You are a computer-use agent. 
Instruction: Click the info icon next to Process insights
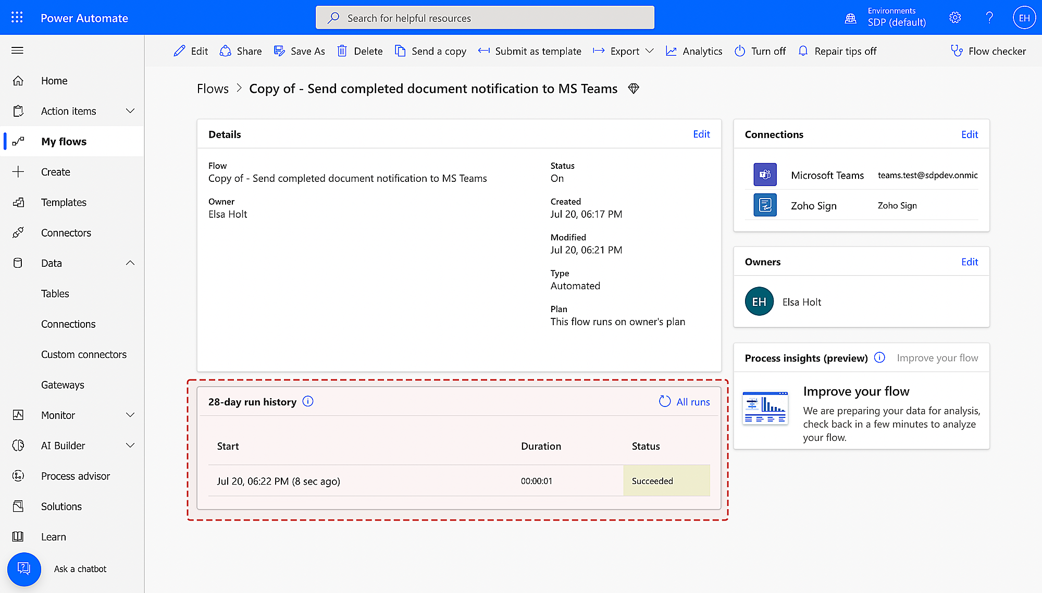click(879, 357)
